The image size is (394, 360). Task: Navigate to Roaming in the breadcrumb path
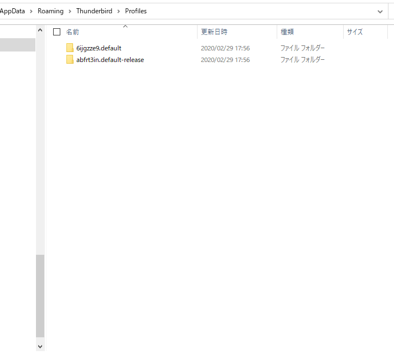[50, 11]
